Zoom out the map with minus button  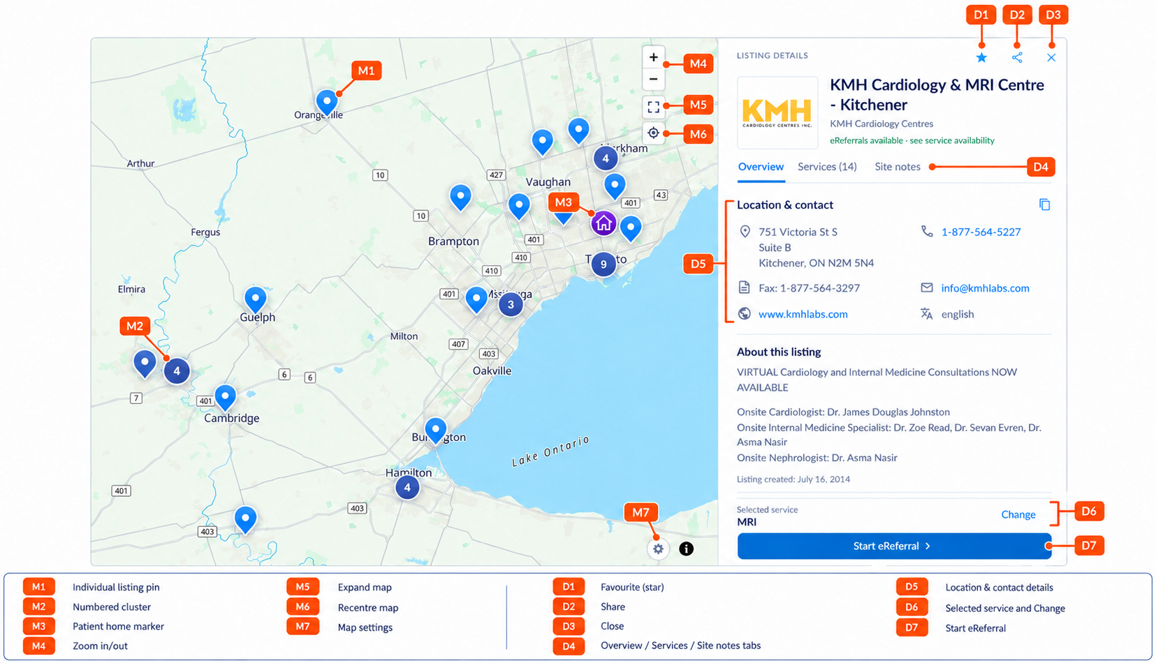point(653,79)
